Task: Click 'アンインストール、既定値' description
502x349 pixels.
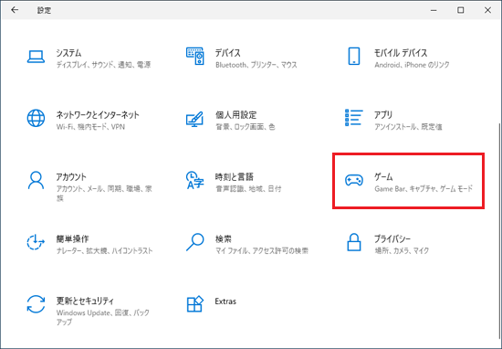Action: click(408, 127)
